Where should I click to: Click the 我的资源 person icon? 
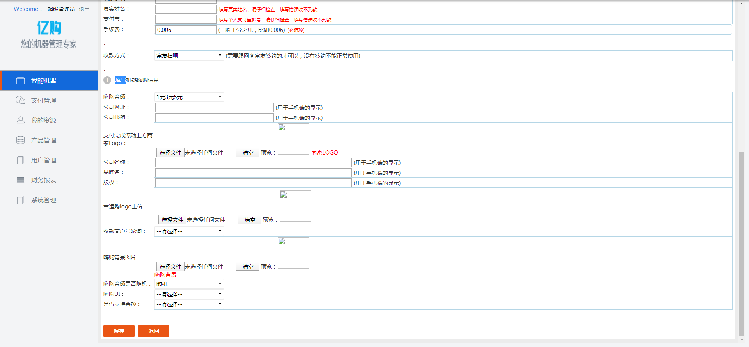click(20, 120)
